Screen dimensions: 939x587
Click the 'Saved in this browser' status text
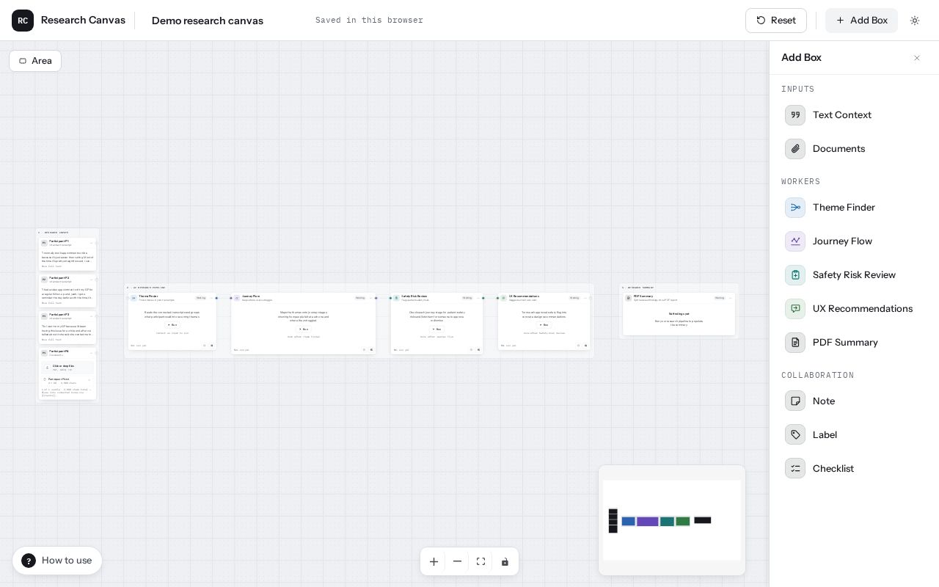click(369, 21)
